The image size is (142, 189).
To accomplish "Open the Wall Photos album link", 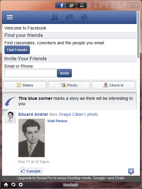I will [57, 121].
